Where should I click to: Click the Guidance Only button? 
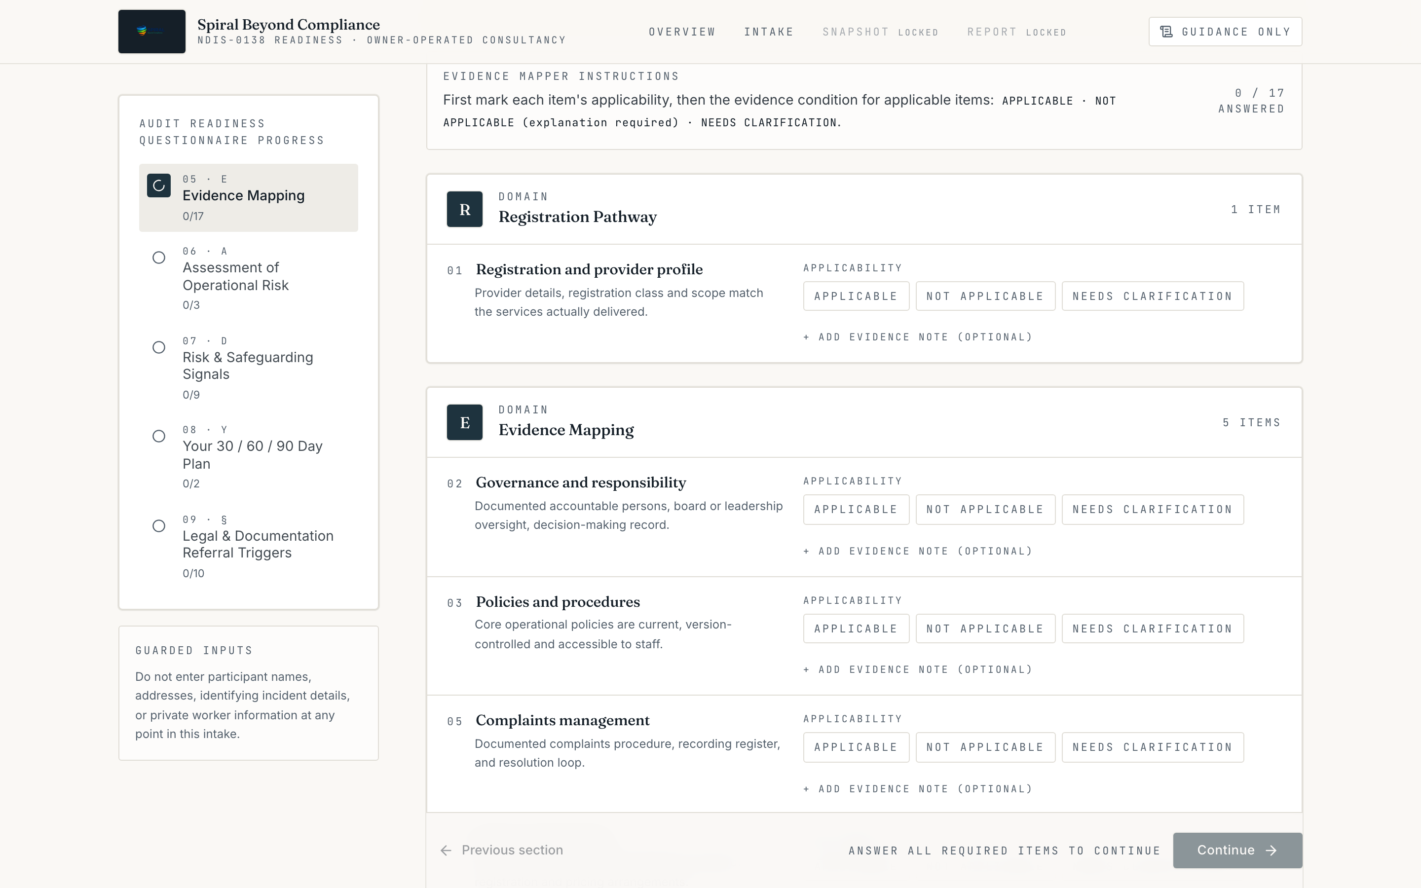(x=1226, y=32)
